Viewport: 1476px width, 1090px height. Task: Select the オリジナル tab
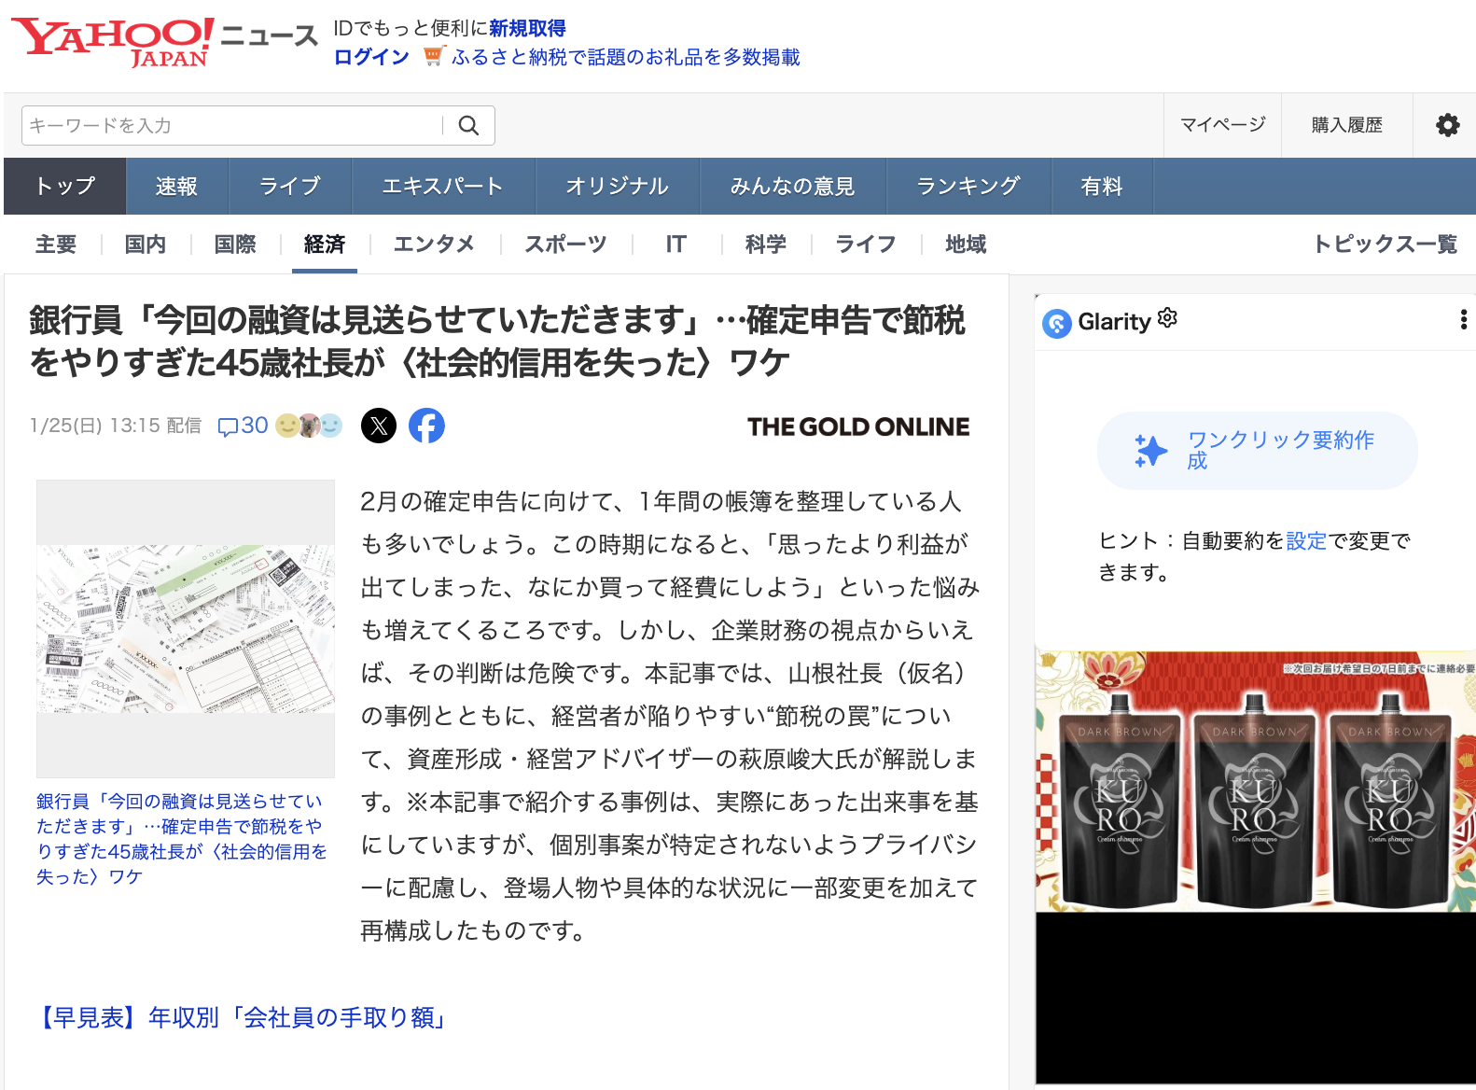(x=617, y=186)
